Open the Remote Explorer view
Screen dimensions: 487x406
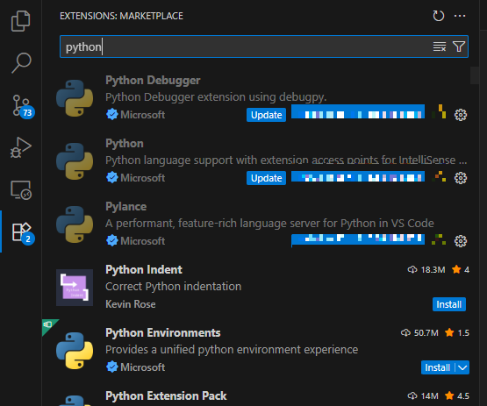pos(21,189)
